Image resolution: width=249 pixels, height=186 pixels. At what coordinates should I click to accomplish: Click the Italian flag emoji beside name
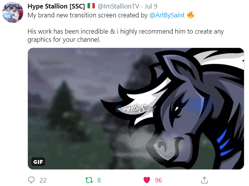[x=91, y=6]
